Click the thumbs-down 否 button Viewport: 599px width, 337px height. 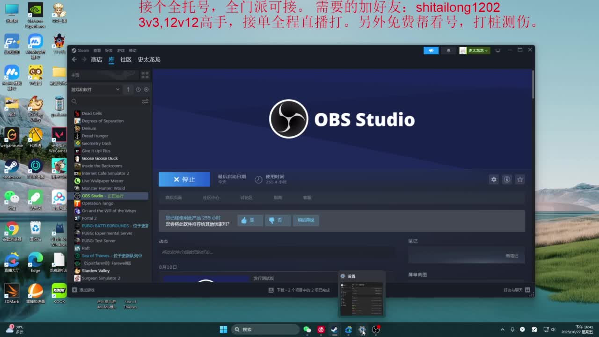278,220
